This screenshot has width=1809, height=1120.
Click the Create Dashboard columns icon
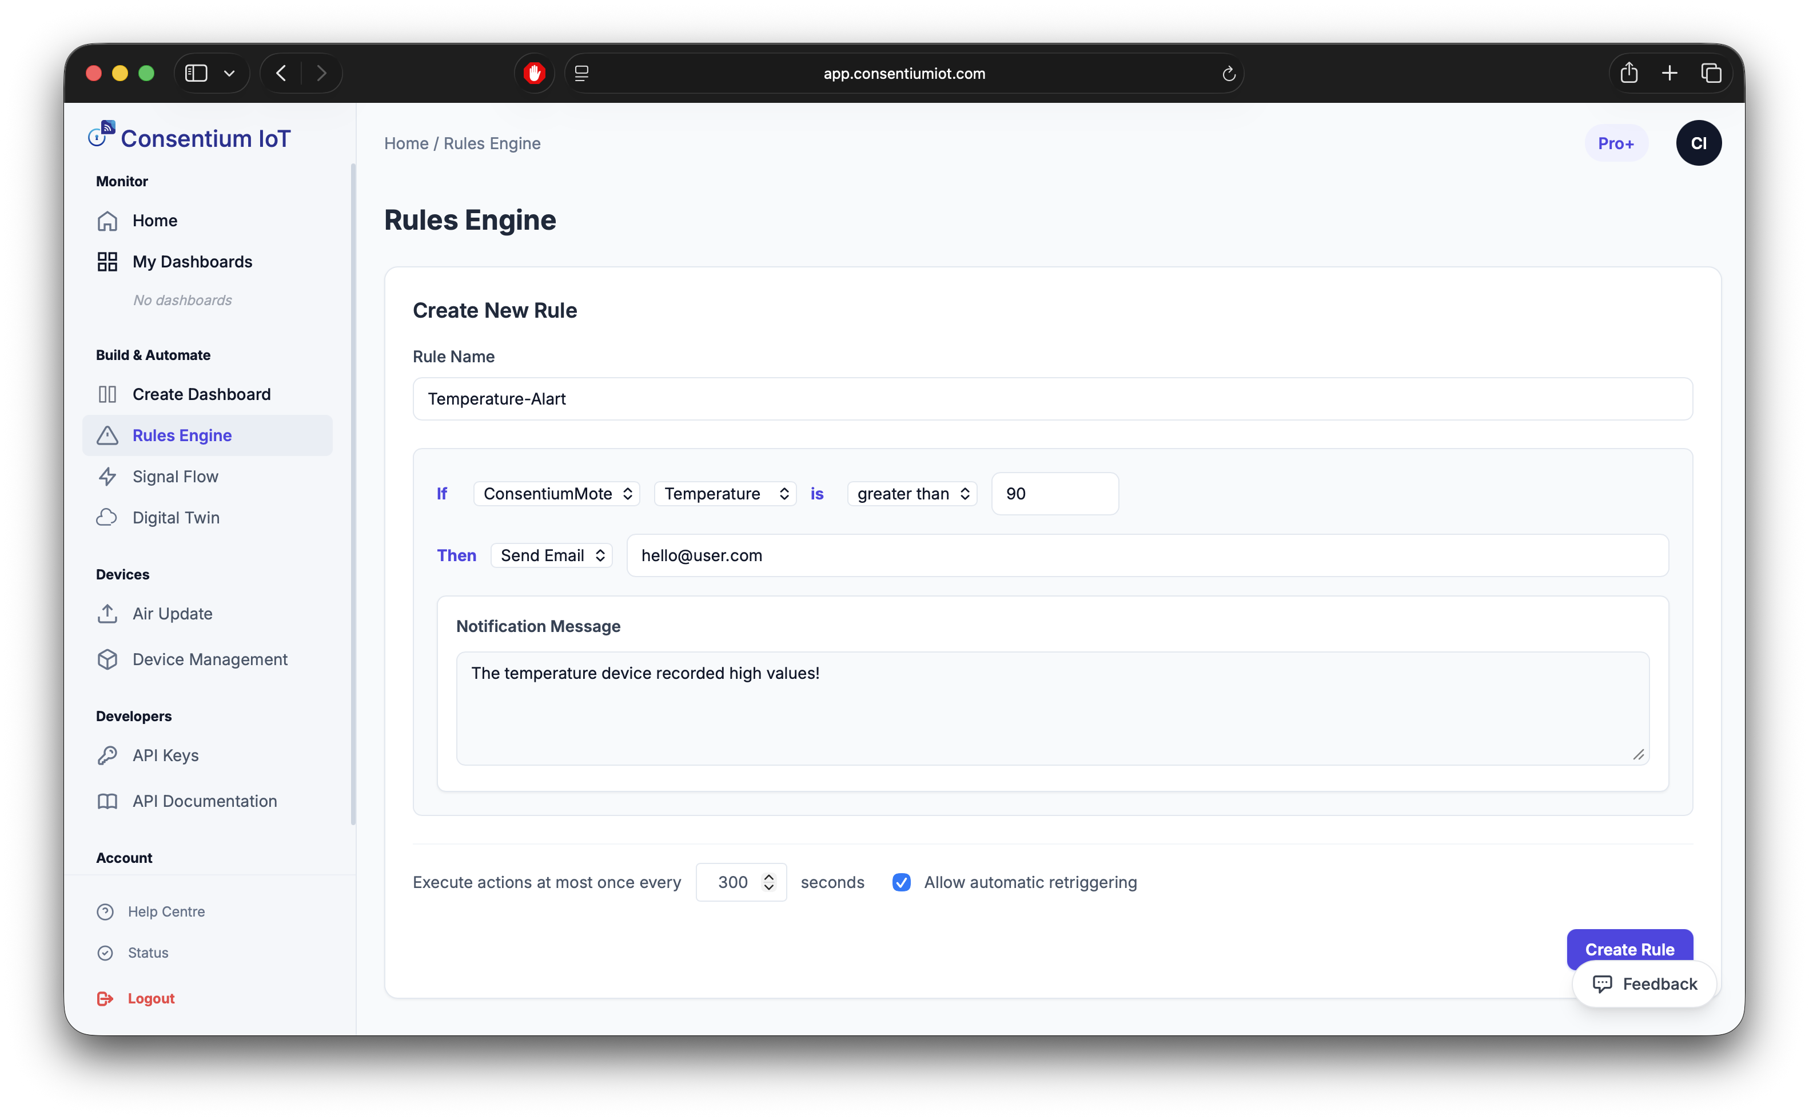(x=107, y=394)
